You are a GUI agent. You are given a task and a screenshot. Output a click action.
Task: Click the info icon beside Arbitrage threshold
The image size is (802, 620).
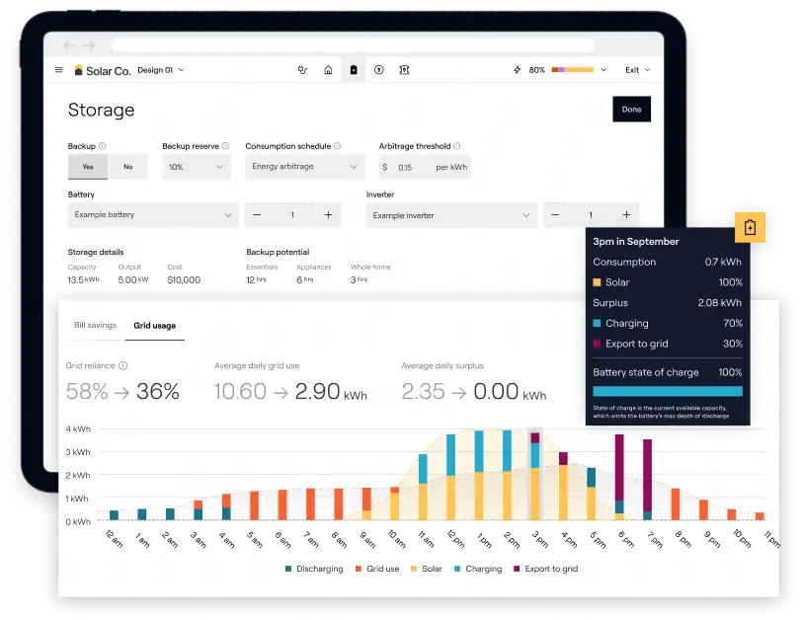pyautogui.click(x=457, y=146)
